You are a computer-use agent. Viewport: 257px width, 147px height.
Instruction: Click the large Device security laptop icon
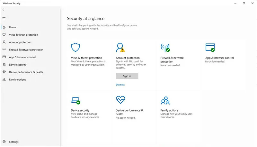point(76,101)
